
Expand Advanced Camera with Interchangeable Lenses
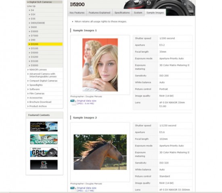click(43, 75)
